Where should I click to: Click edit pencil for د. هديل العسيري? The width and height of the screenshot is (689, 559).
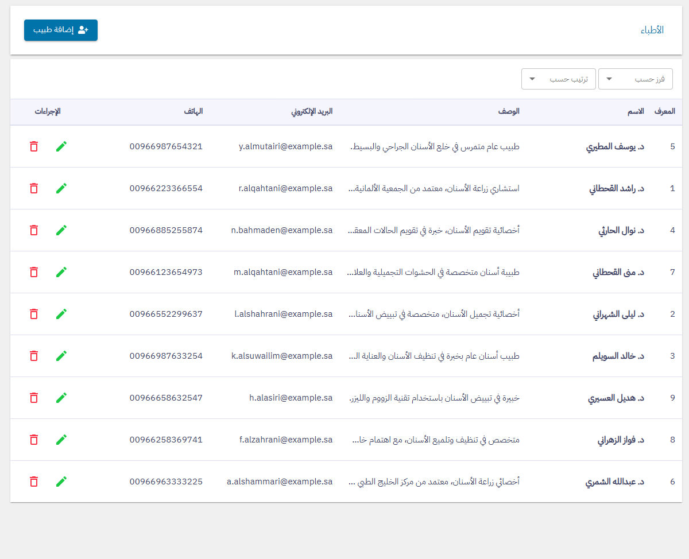click(61, 398)
